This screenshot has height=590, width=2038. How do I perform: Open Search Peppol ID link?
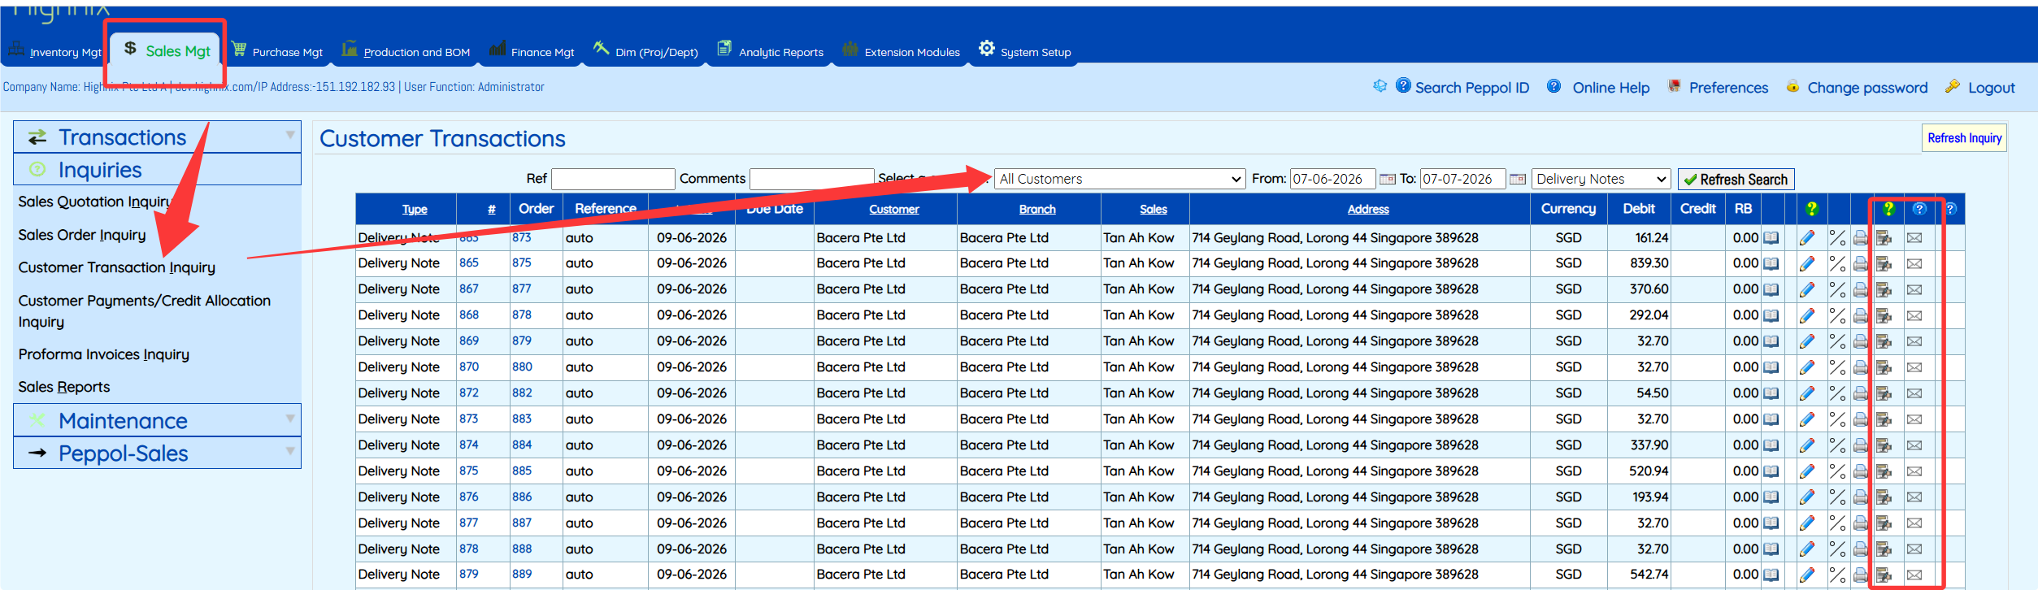(x=1471, y=87)
